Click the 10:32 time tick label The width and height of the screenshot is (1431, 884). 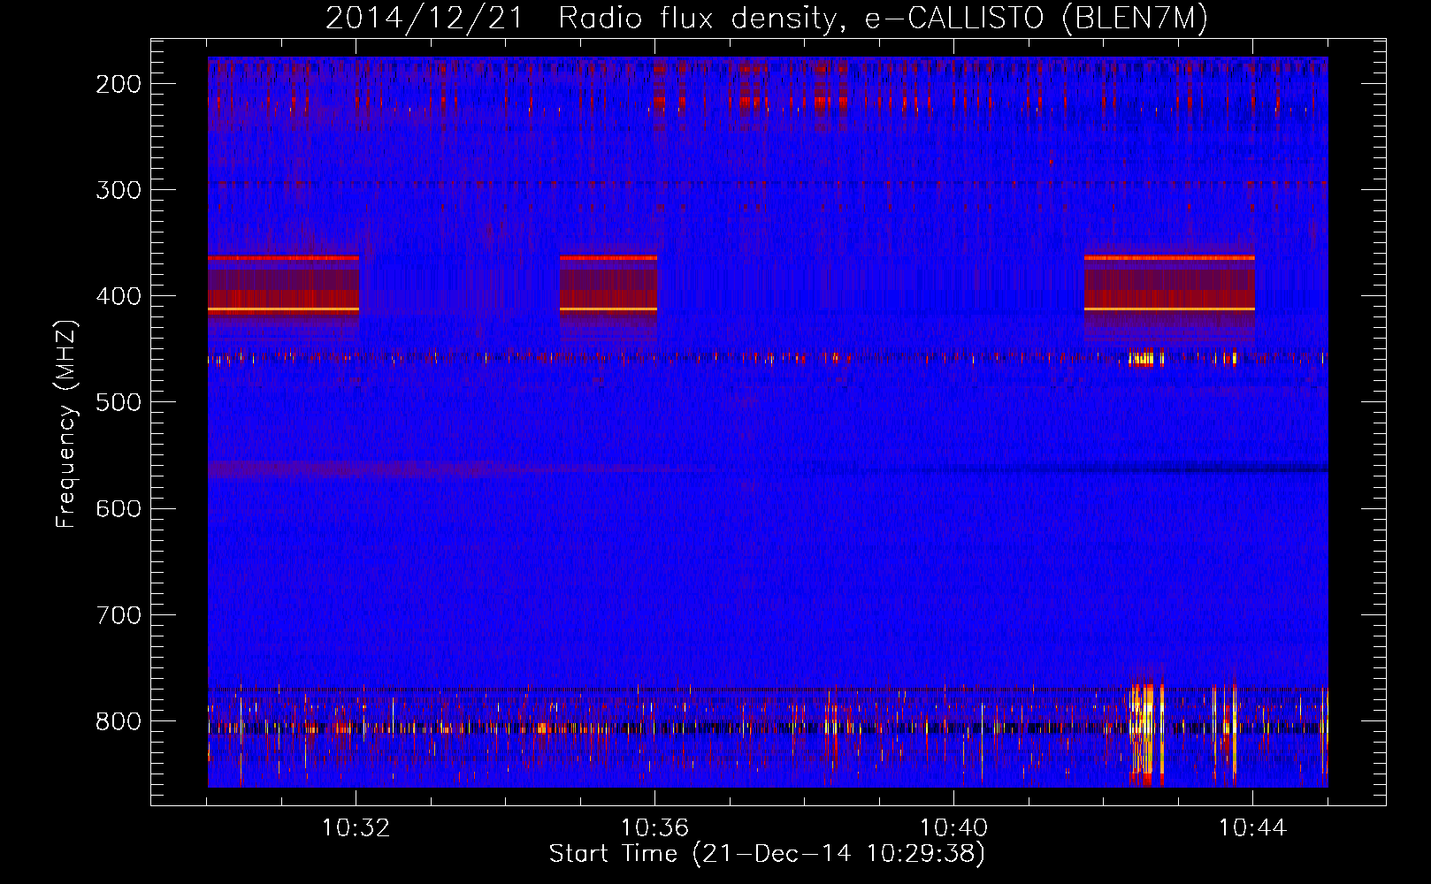[356, 828]
